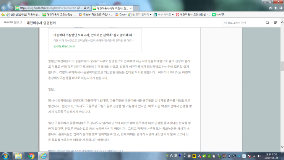Open the IE Tools gear icon
The image size is (284, 160).
(281, 8)
